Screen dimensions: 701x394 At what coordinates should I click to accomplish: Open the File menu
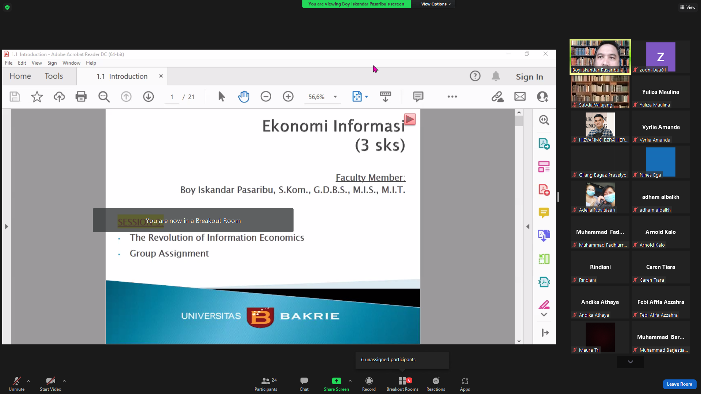pos(9,63)
